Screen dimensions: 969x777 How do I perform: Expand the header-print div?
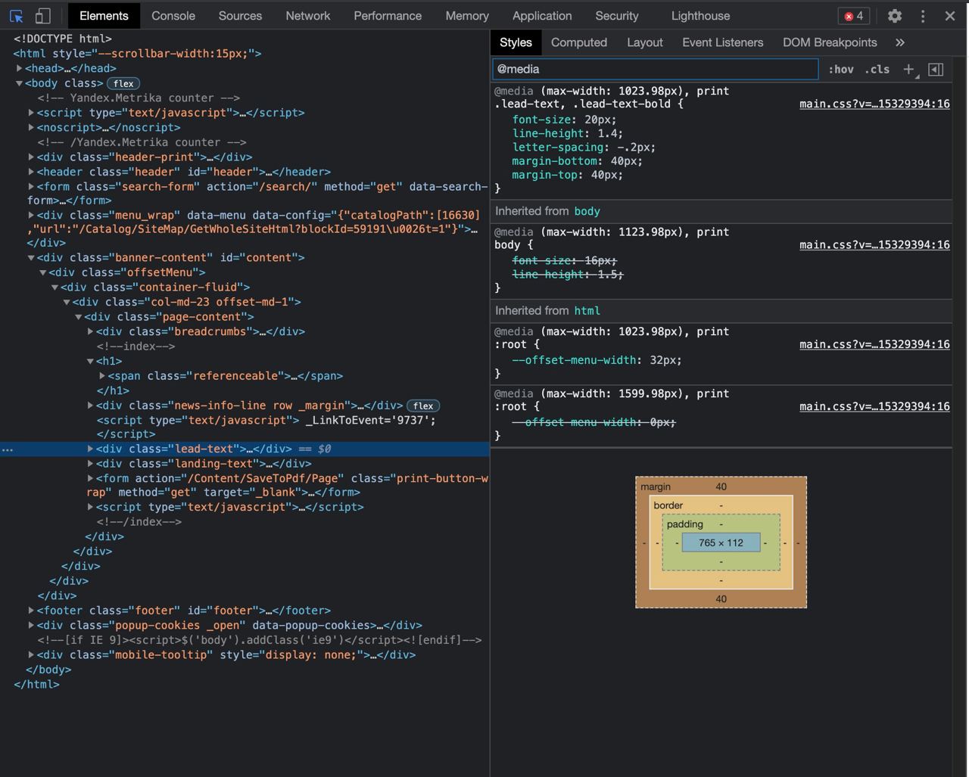pos(31,157)
